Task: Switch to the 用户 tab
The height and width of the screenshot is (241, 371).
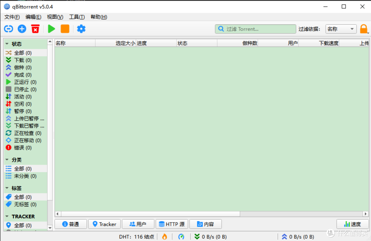Action: coord(138,224)
